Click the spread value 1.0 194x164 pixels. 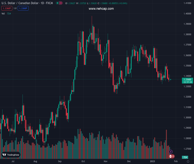pos(15,8)
